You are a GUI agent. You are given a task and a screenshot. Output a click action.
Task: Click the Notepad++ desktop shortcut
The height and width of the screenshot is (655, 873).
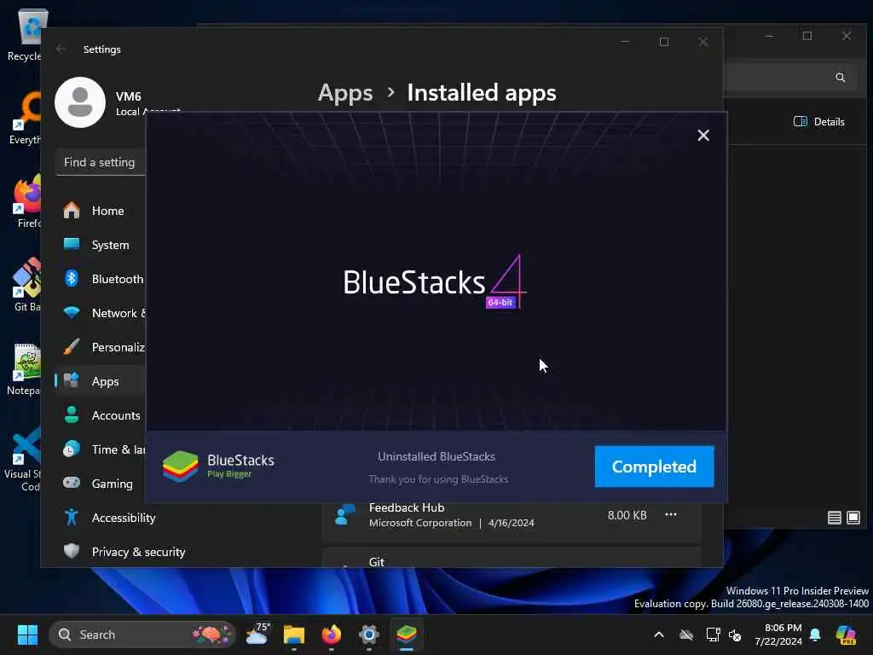[x=23, y=368]
